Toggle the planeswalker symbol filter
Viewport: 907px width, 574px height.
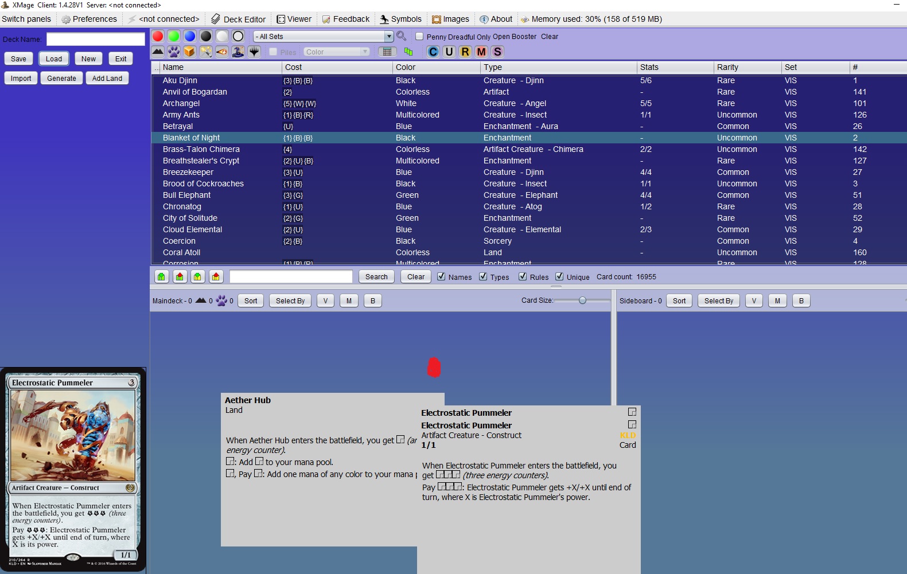click(x=254, y=52)
